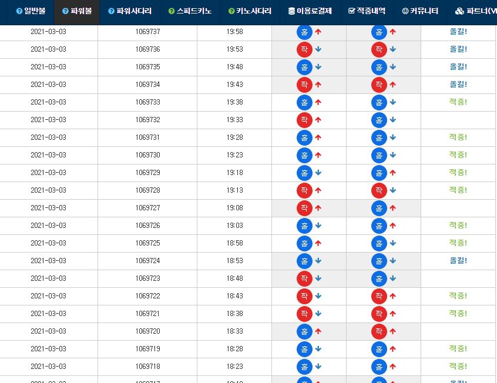Click left 홀 circle in round 1069737
The width and height of the screenshot is (497, 383).
pyautogui.click(x=304, y=32)
